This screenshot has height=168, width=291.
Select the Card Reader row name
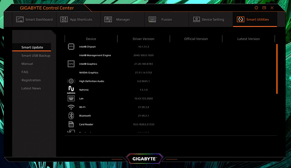tap(86, 124)
